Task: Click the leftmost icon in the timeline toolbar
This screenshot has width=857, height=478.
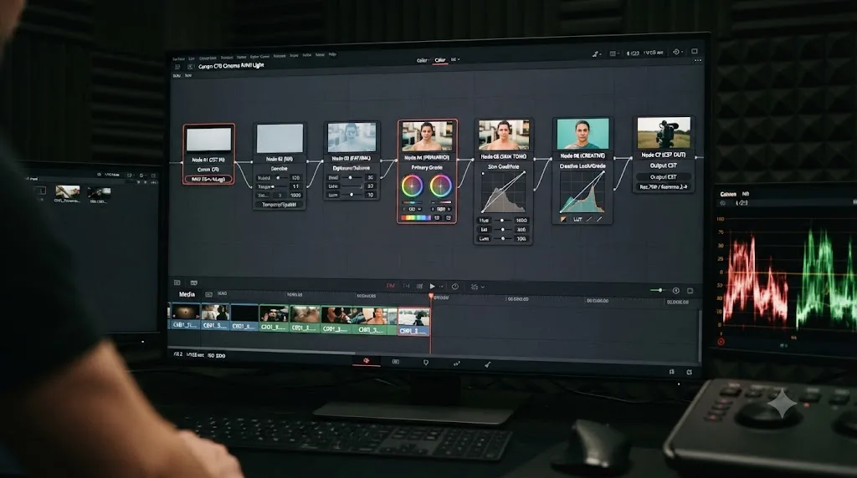Action: 177,282
